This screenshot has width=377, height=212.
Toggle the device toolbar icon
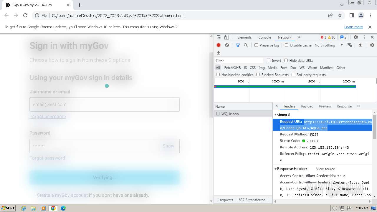(x=226, y=37)
